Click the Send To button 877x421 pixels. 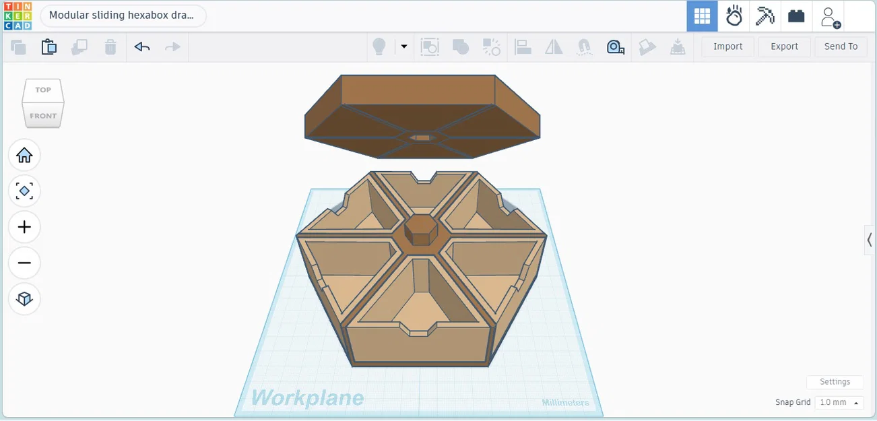pyautogui.click(x=841, y=46)
